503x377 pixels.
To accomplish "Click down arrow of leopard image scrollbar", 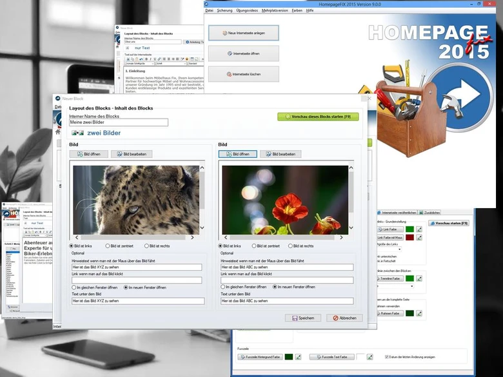I will (202, 227).
